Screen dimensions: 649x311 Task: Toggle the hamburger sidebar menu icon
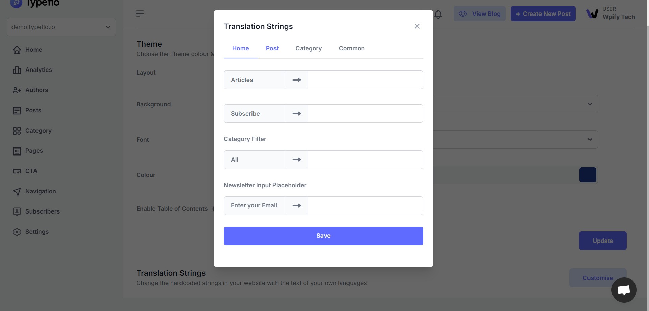(x=140, y=13)
